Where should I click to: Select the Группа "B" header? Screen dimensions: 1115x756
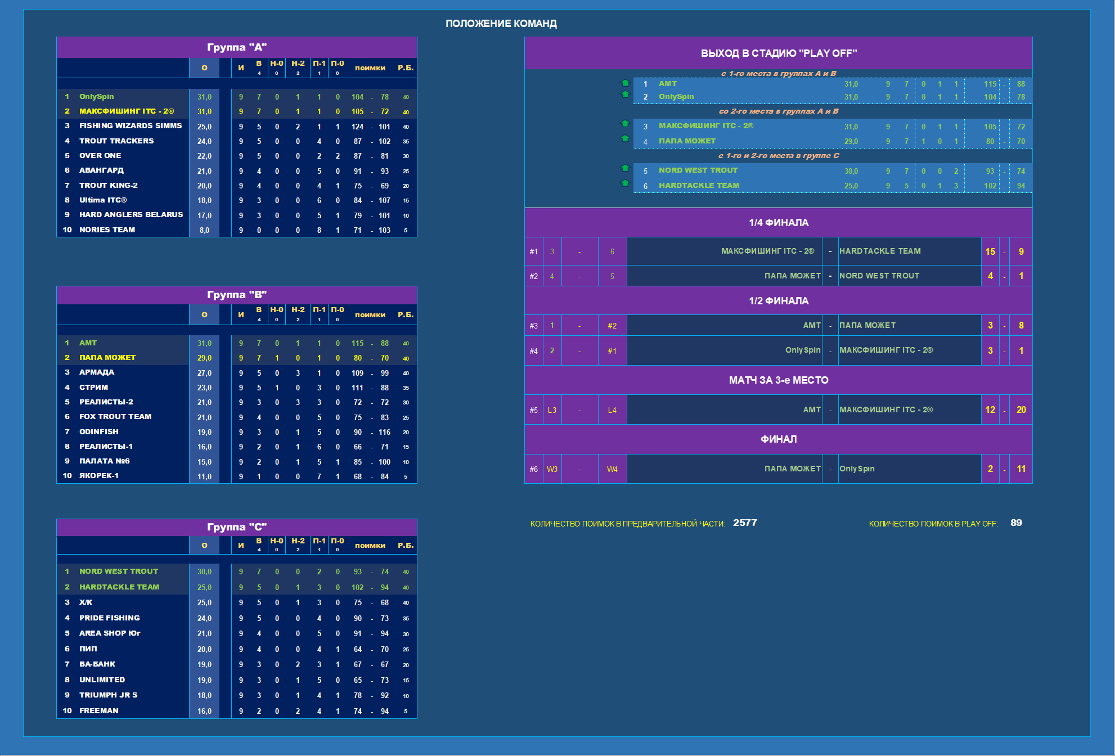[x=237, y=295]
